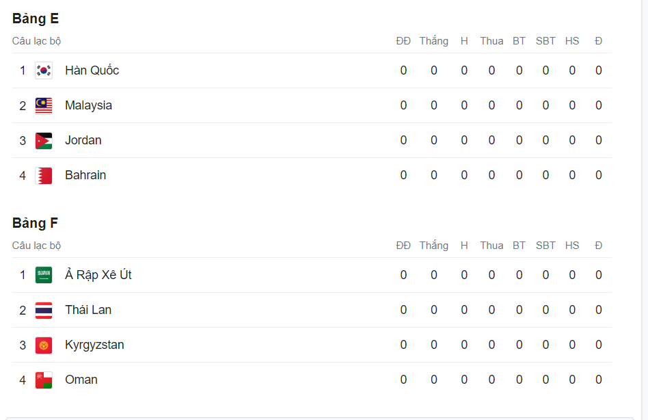
Task: Open the Malaysia team link
Action: point(88,105)
